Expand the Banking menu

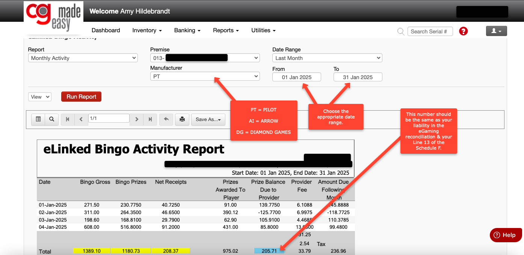coord(187,30)
